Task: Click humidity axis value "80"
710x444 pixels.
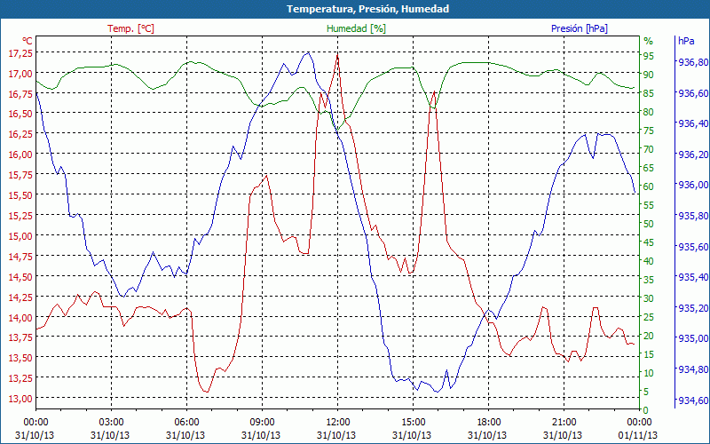Action: (649, 112)
